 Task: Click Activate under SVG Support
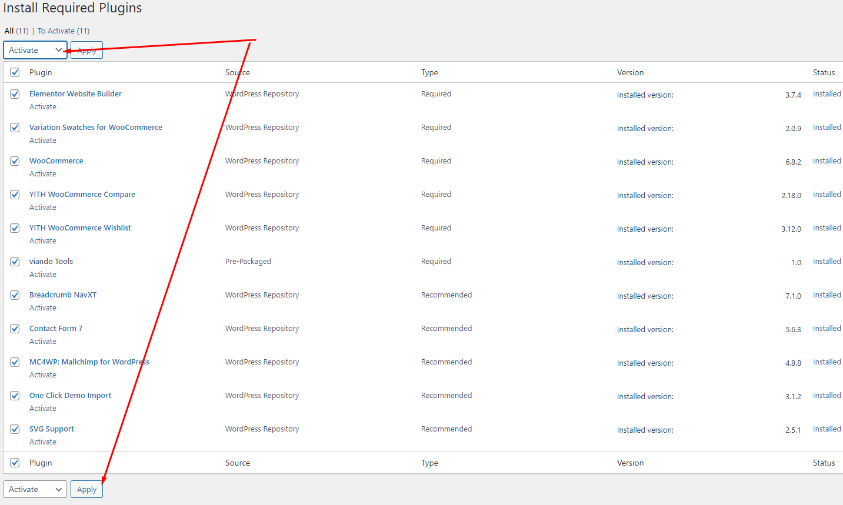click(43, 442)
